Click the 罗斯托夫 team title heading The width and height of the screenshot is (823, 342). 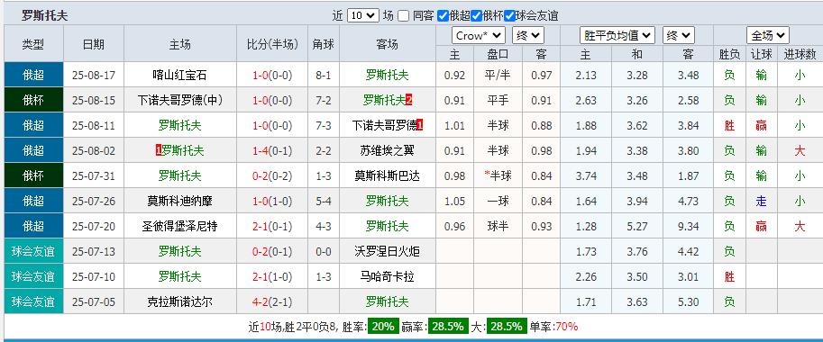click(x=44, y=15)
